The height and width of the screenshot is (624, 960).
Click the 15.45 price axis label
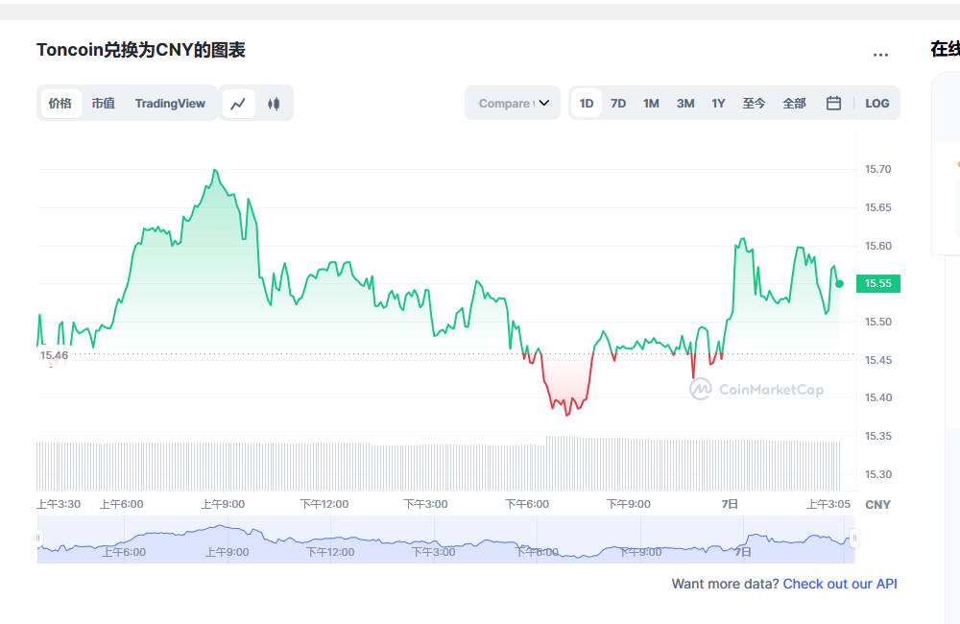pos(878,360)
